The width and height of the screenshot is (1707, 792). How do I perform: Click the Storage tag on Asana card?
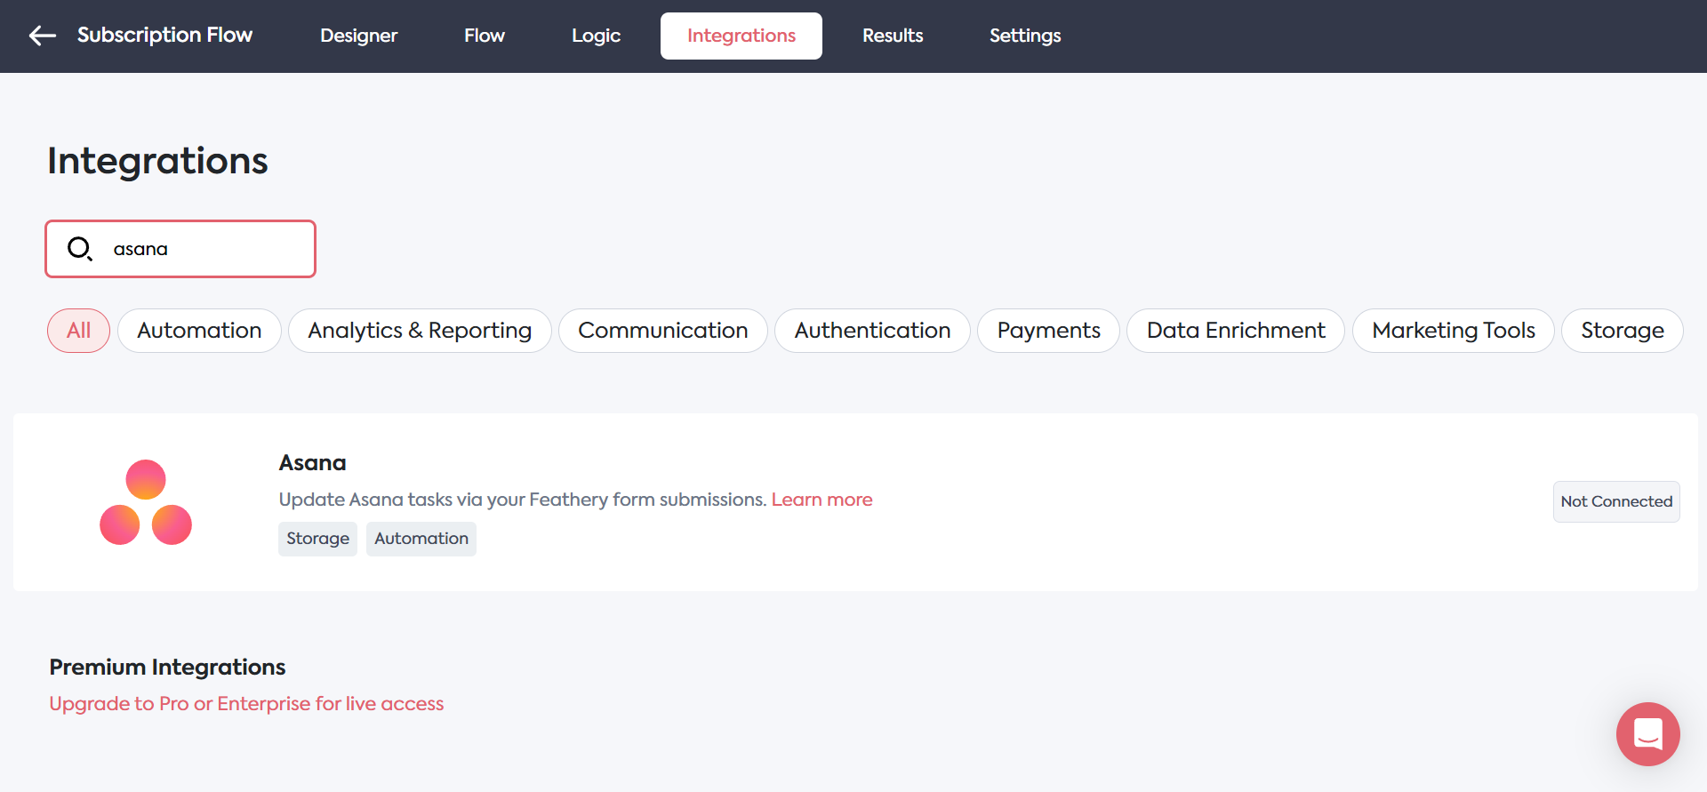pos(317,539)
